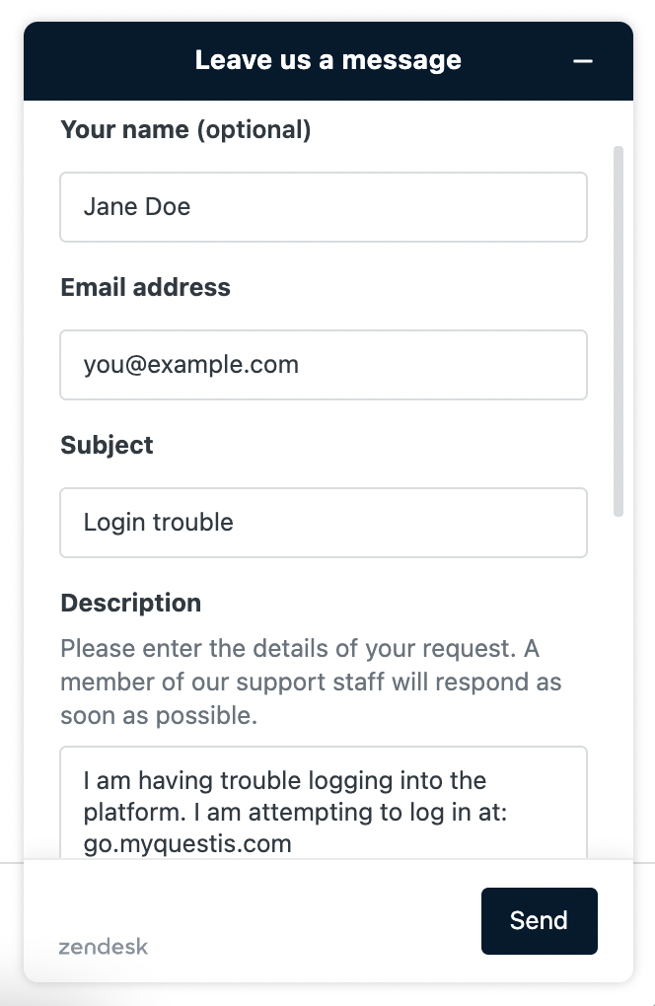Image resolution: width=655 pixels, height=1006 pixels.
Task: Focus the Your name input field
Action: tap(324, 207)
